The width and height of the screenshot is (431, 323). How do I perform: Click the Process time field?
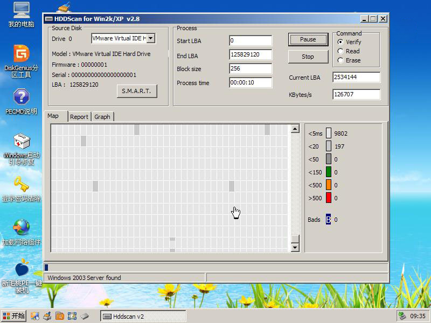[x=251, y=82]
